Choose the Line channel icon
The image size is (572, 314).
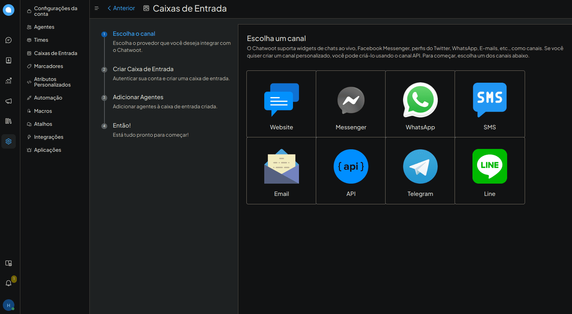tap(490, 166)
